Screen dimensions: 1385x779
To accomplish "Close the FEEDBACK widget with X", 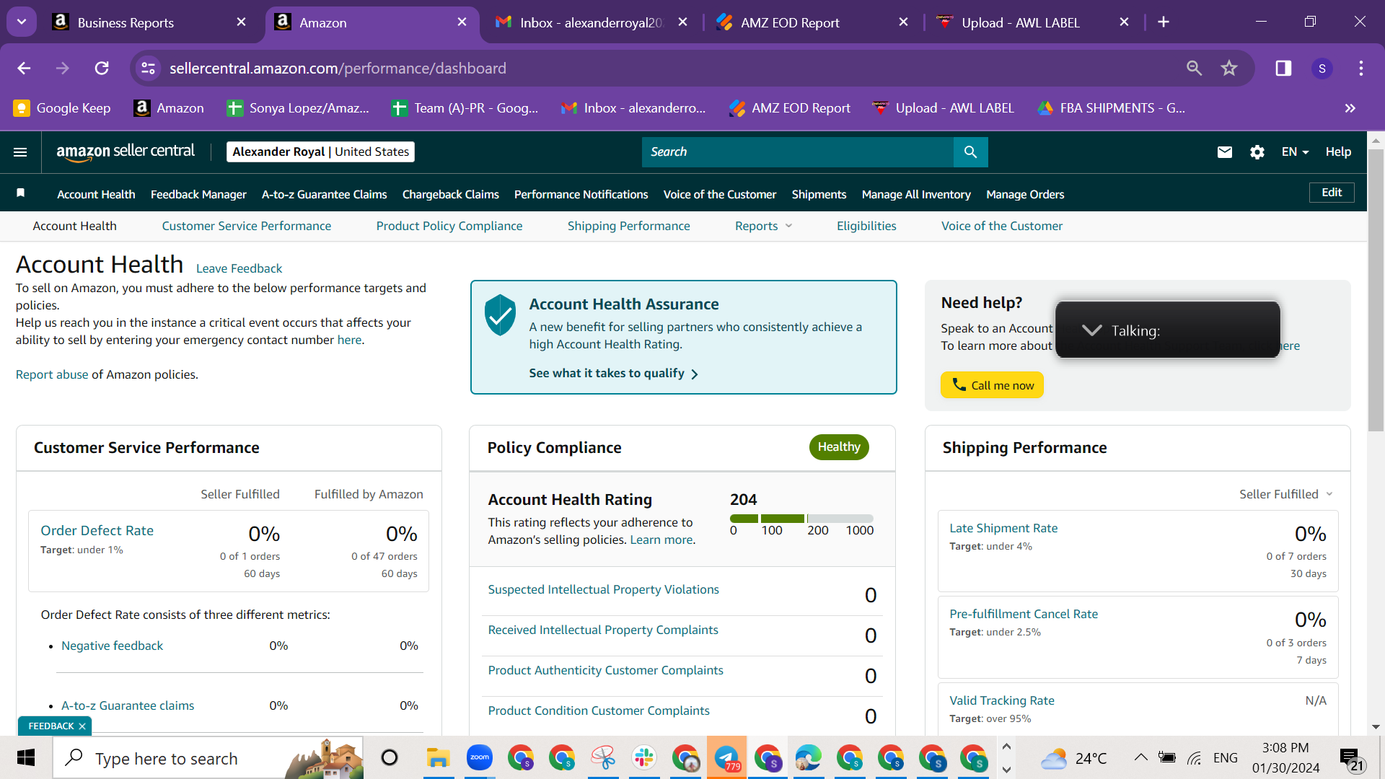I will pos(82,726).
